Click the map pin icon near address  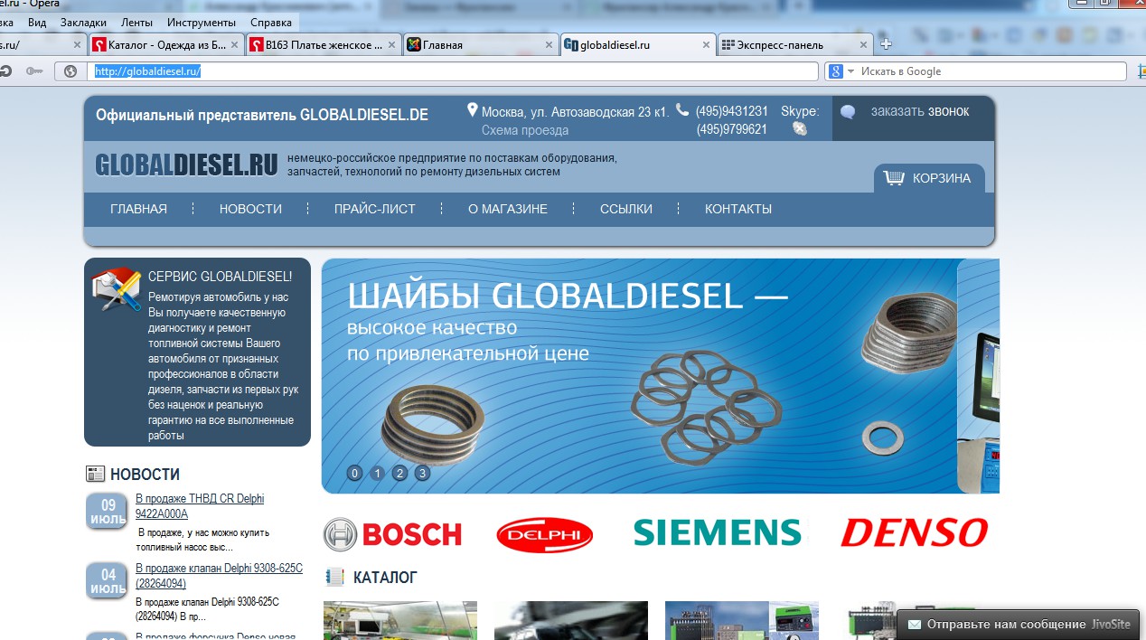pos(472,110)
